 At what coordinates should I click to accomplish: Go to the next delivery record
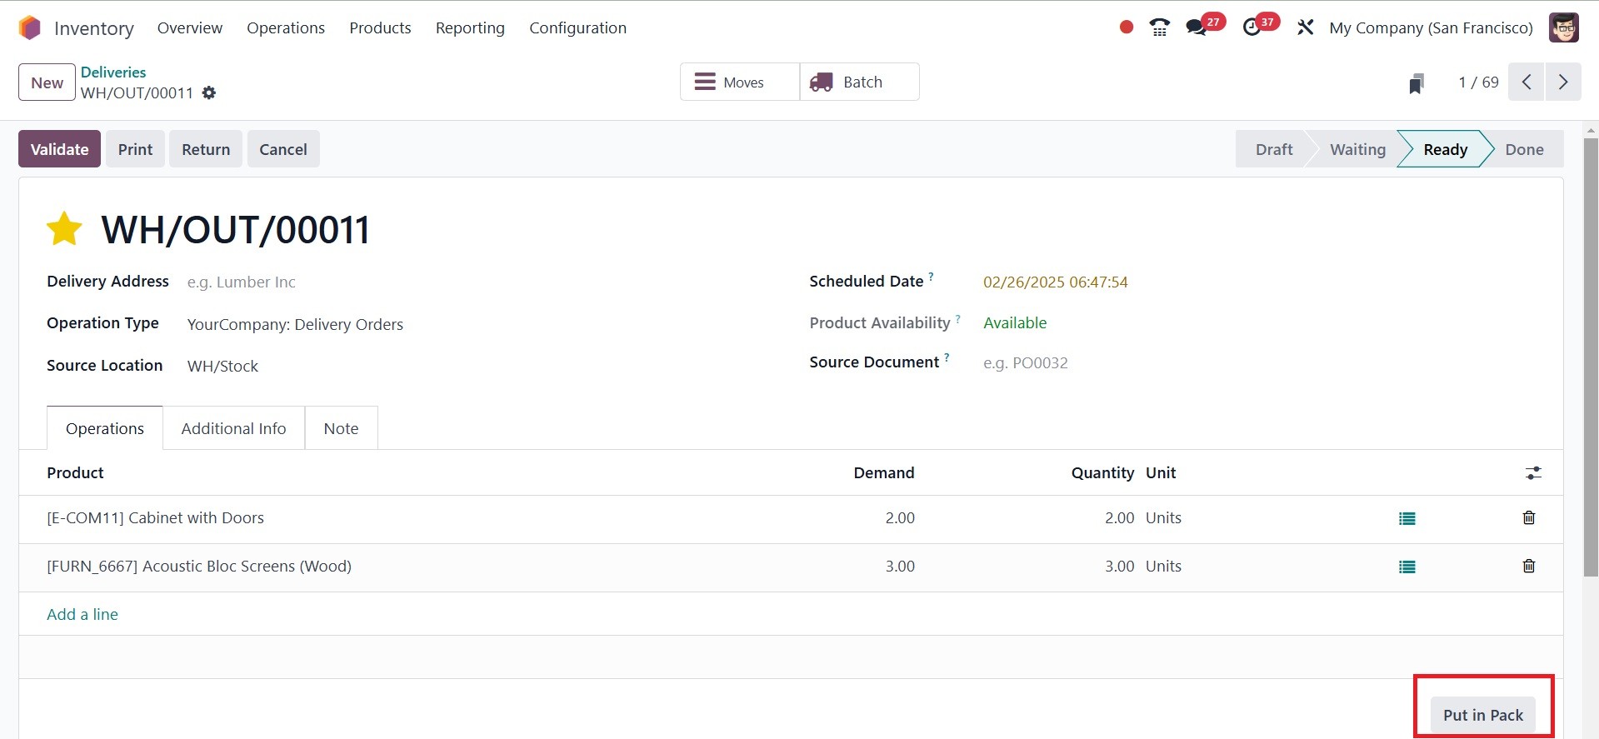pyautogui.click(x=1562, y=82)
